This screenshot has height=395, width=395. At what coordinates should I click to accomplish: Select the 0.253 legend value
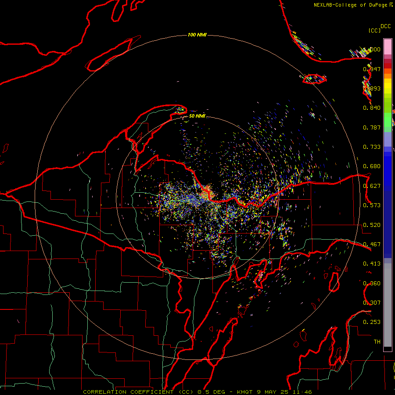(372, 322)
